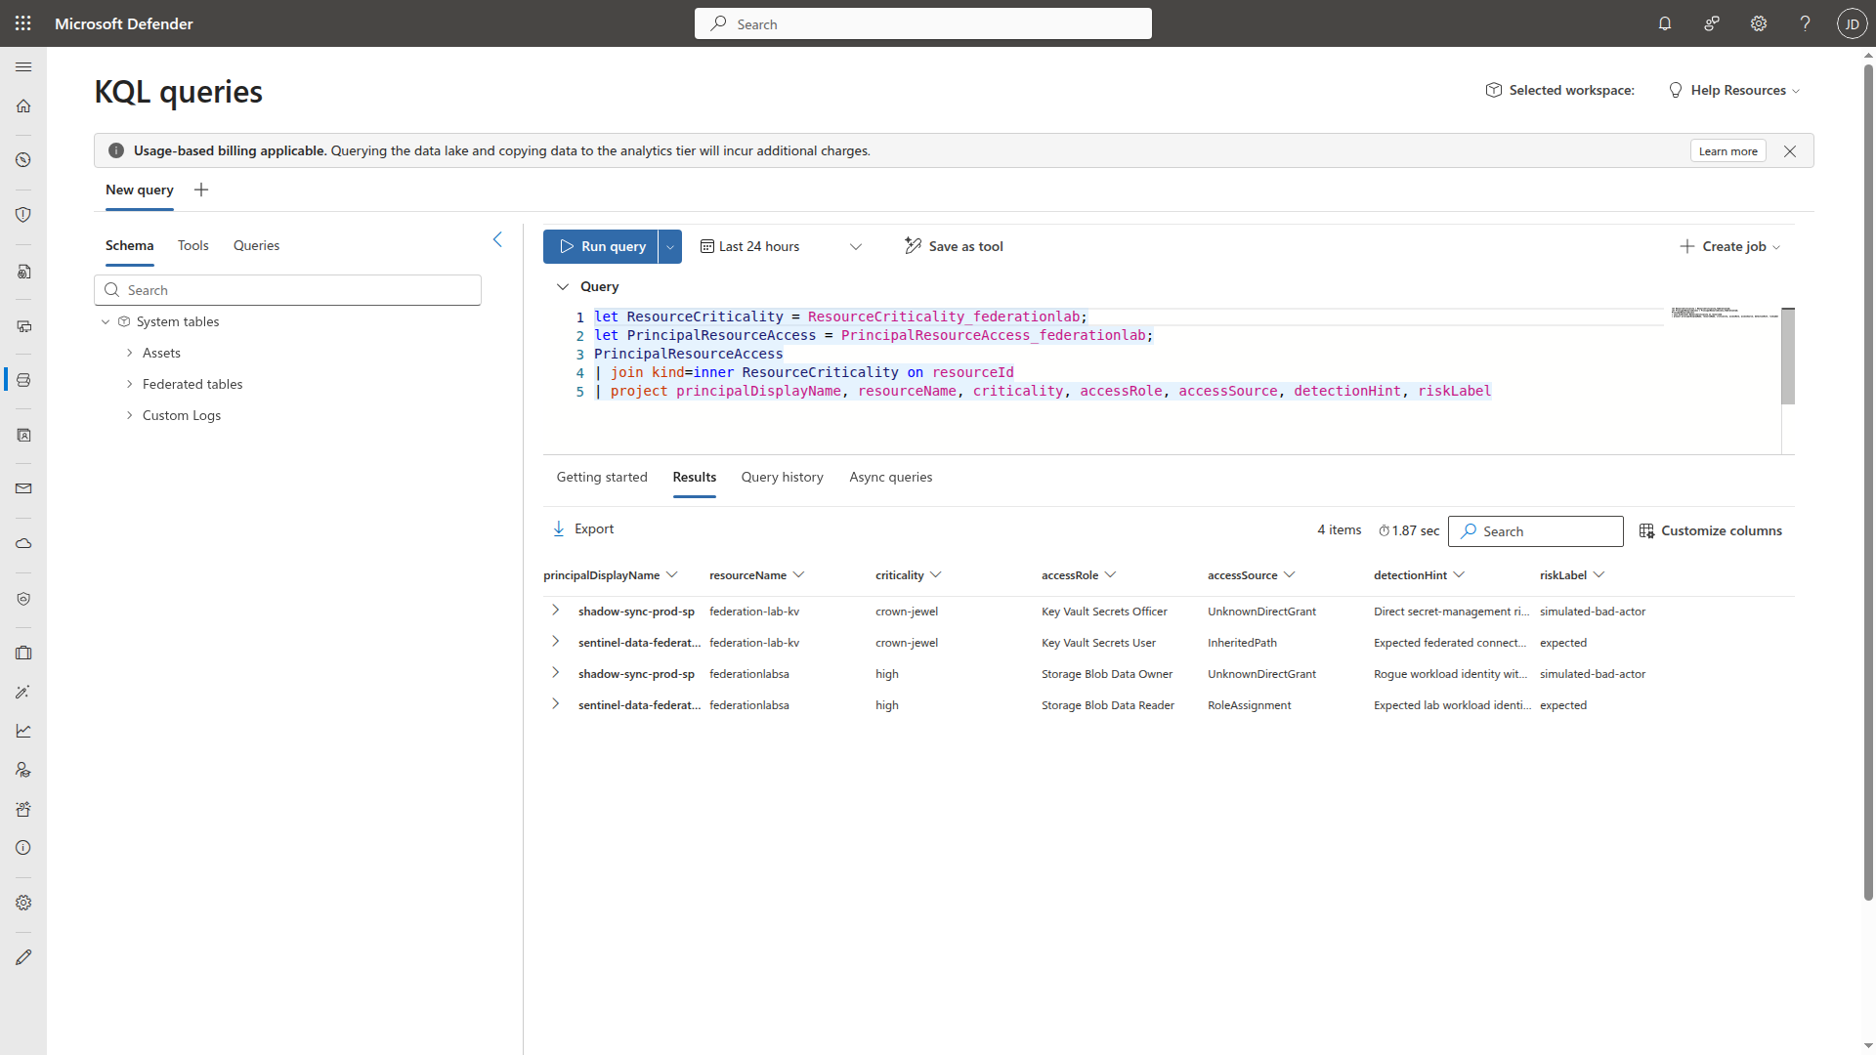This screenshot has height=1055, width=1876.
Task: Expand the first shadow-sync-prod-sp result row
Action: (x=556, y=611)
